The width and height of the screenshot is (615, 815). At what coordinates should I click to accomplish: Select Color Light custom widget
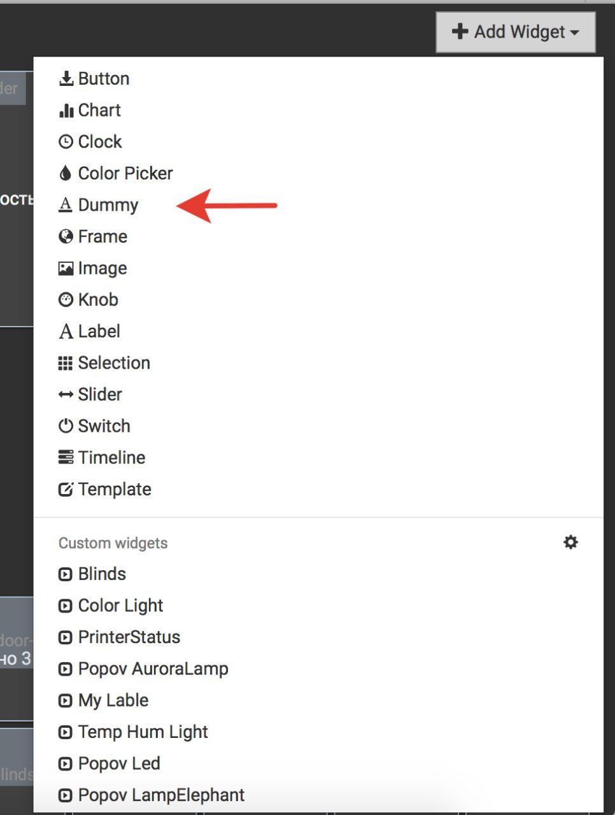(318, 606)
